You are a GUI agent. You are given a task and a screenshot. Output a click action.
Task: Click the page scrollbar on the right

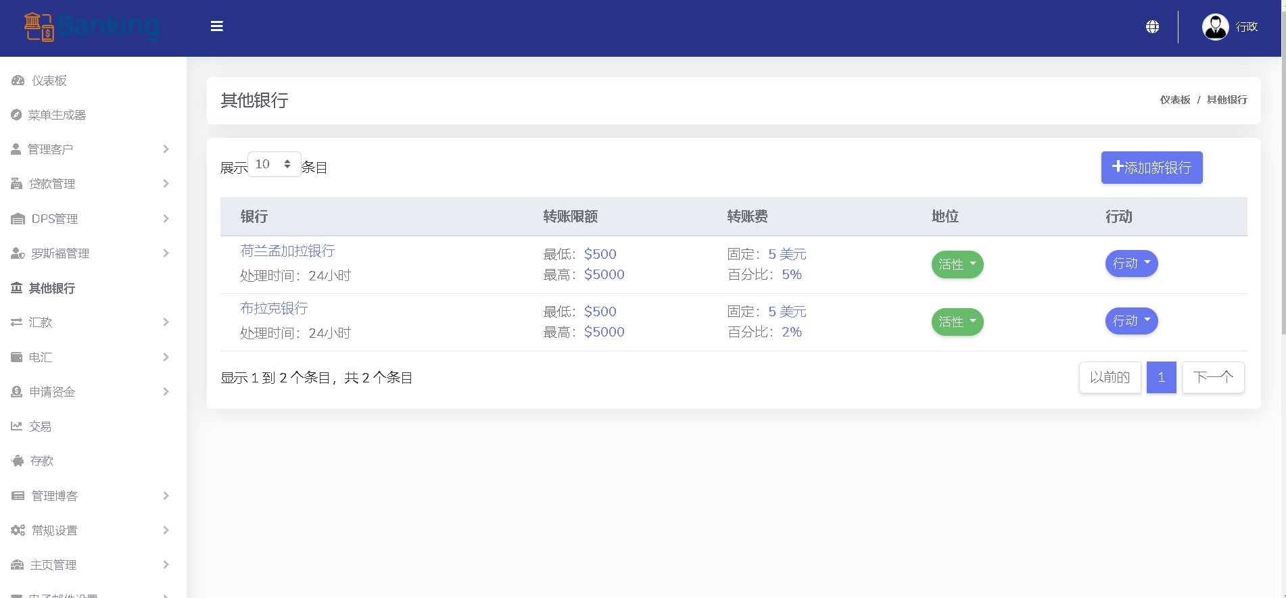(x=1283, y=203)
